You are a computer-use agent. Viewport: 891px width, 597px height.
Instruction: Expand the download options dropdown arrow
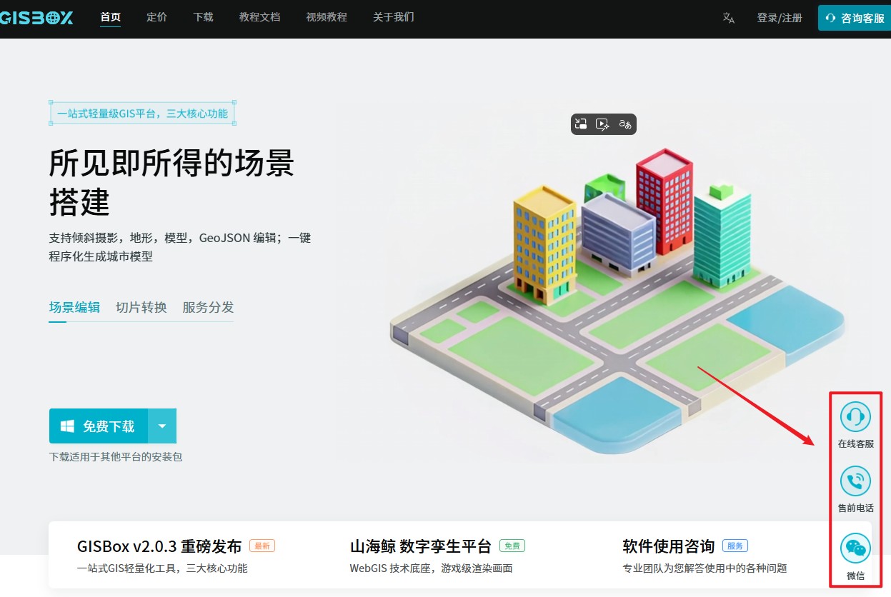[x=162, y=426]
